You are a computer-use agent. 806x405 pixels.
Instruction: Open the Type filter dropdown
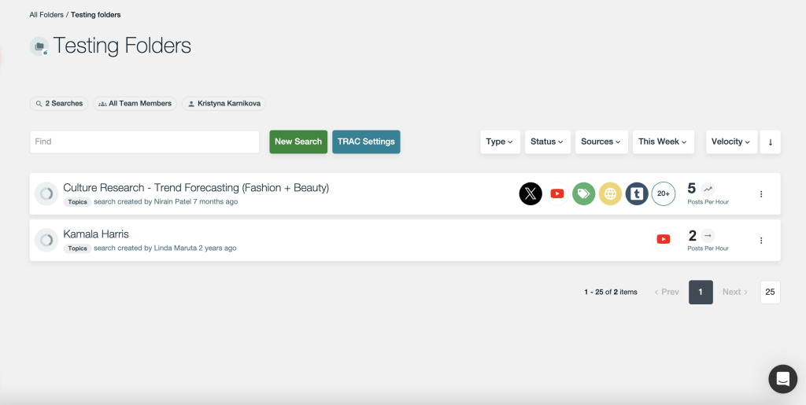(x=500, y=142)
